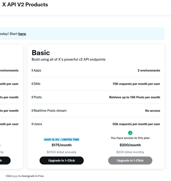Image resolution: width=171 pixels, height=181 pixels.
Task: Open the 'here' link in the blue banner
Action: pyautogui.click(x=22, y=34)
